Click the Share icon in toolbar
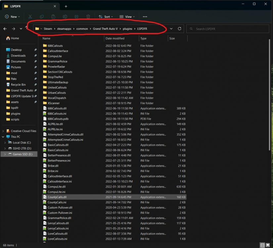Viewport: 273px width, 248px height. coord(77,17)
